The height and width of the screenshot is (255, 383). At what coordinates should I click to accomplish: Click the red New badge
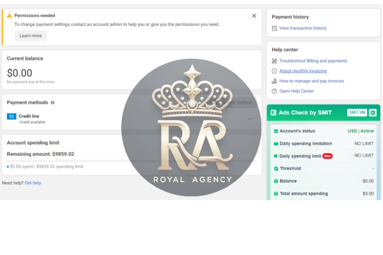pyautogui.click(x=327, y=156)
